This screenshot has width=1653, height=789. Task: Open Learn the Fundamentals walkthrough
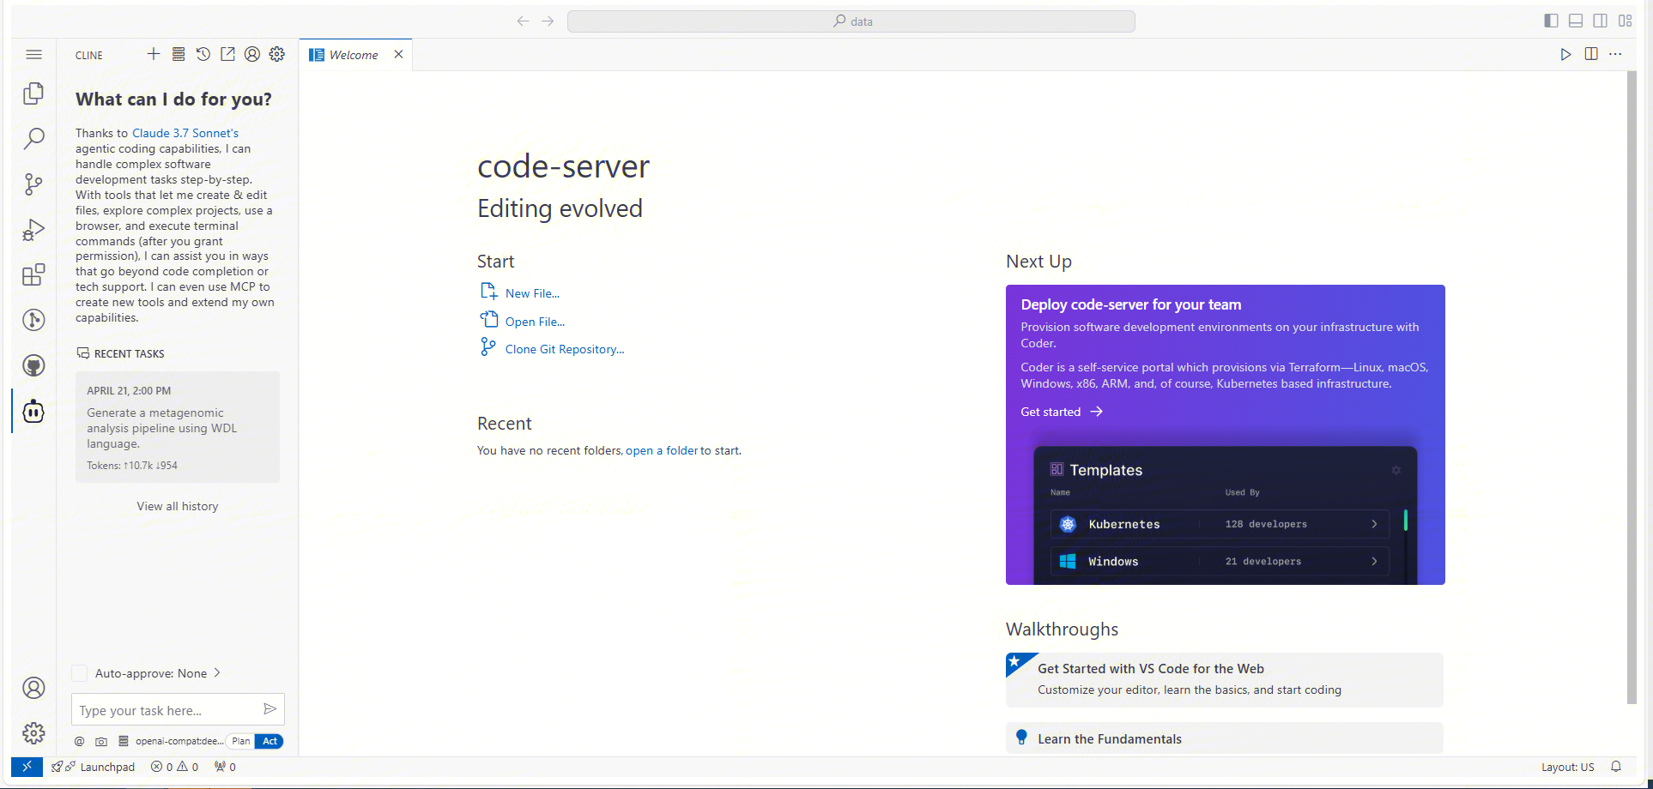click(1225, 738)
